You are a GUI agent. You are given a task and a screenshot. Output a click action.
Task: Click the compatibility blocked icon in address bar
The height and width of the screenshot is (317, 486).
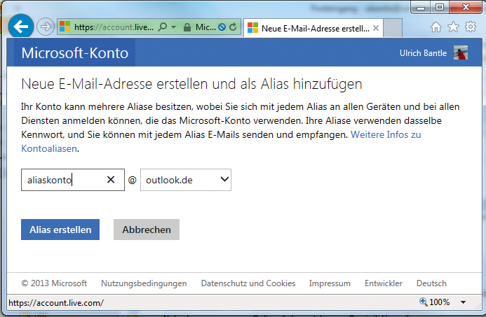[222, 27]
